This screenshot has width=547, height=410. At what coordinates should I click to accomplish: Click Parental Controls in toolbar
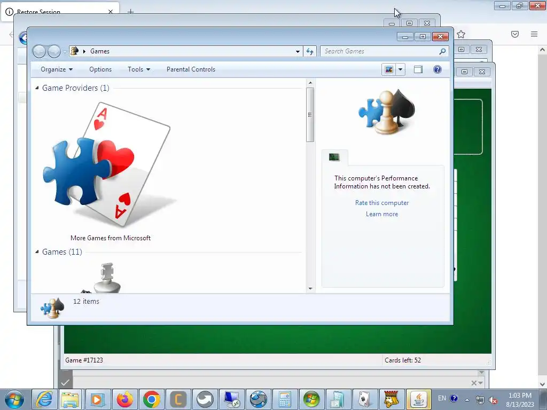pyautogui.click(x=191, y=69)
